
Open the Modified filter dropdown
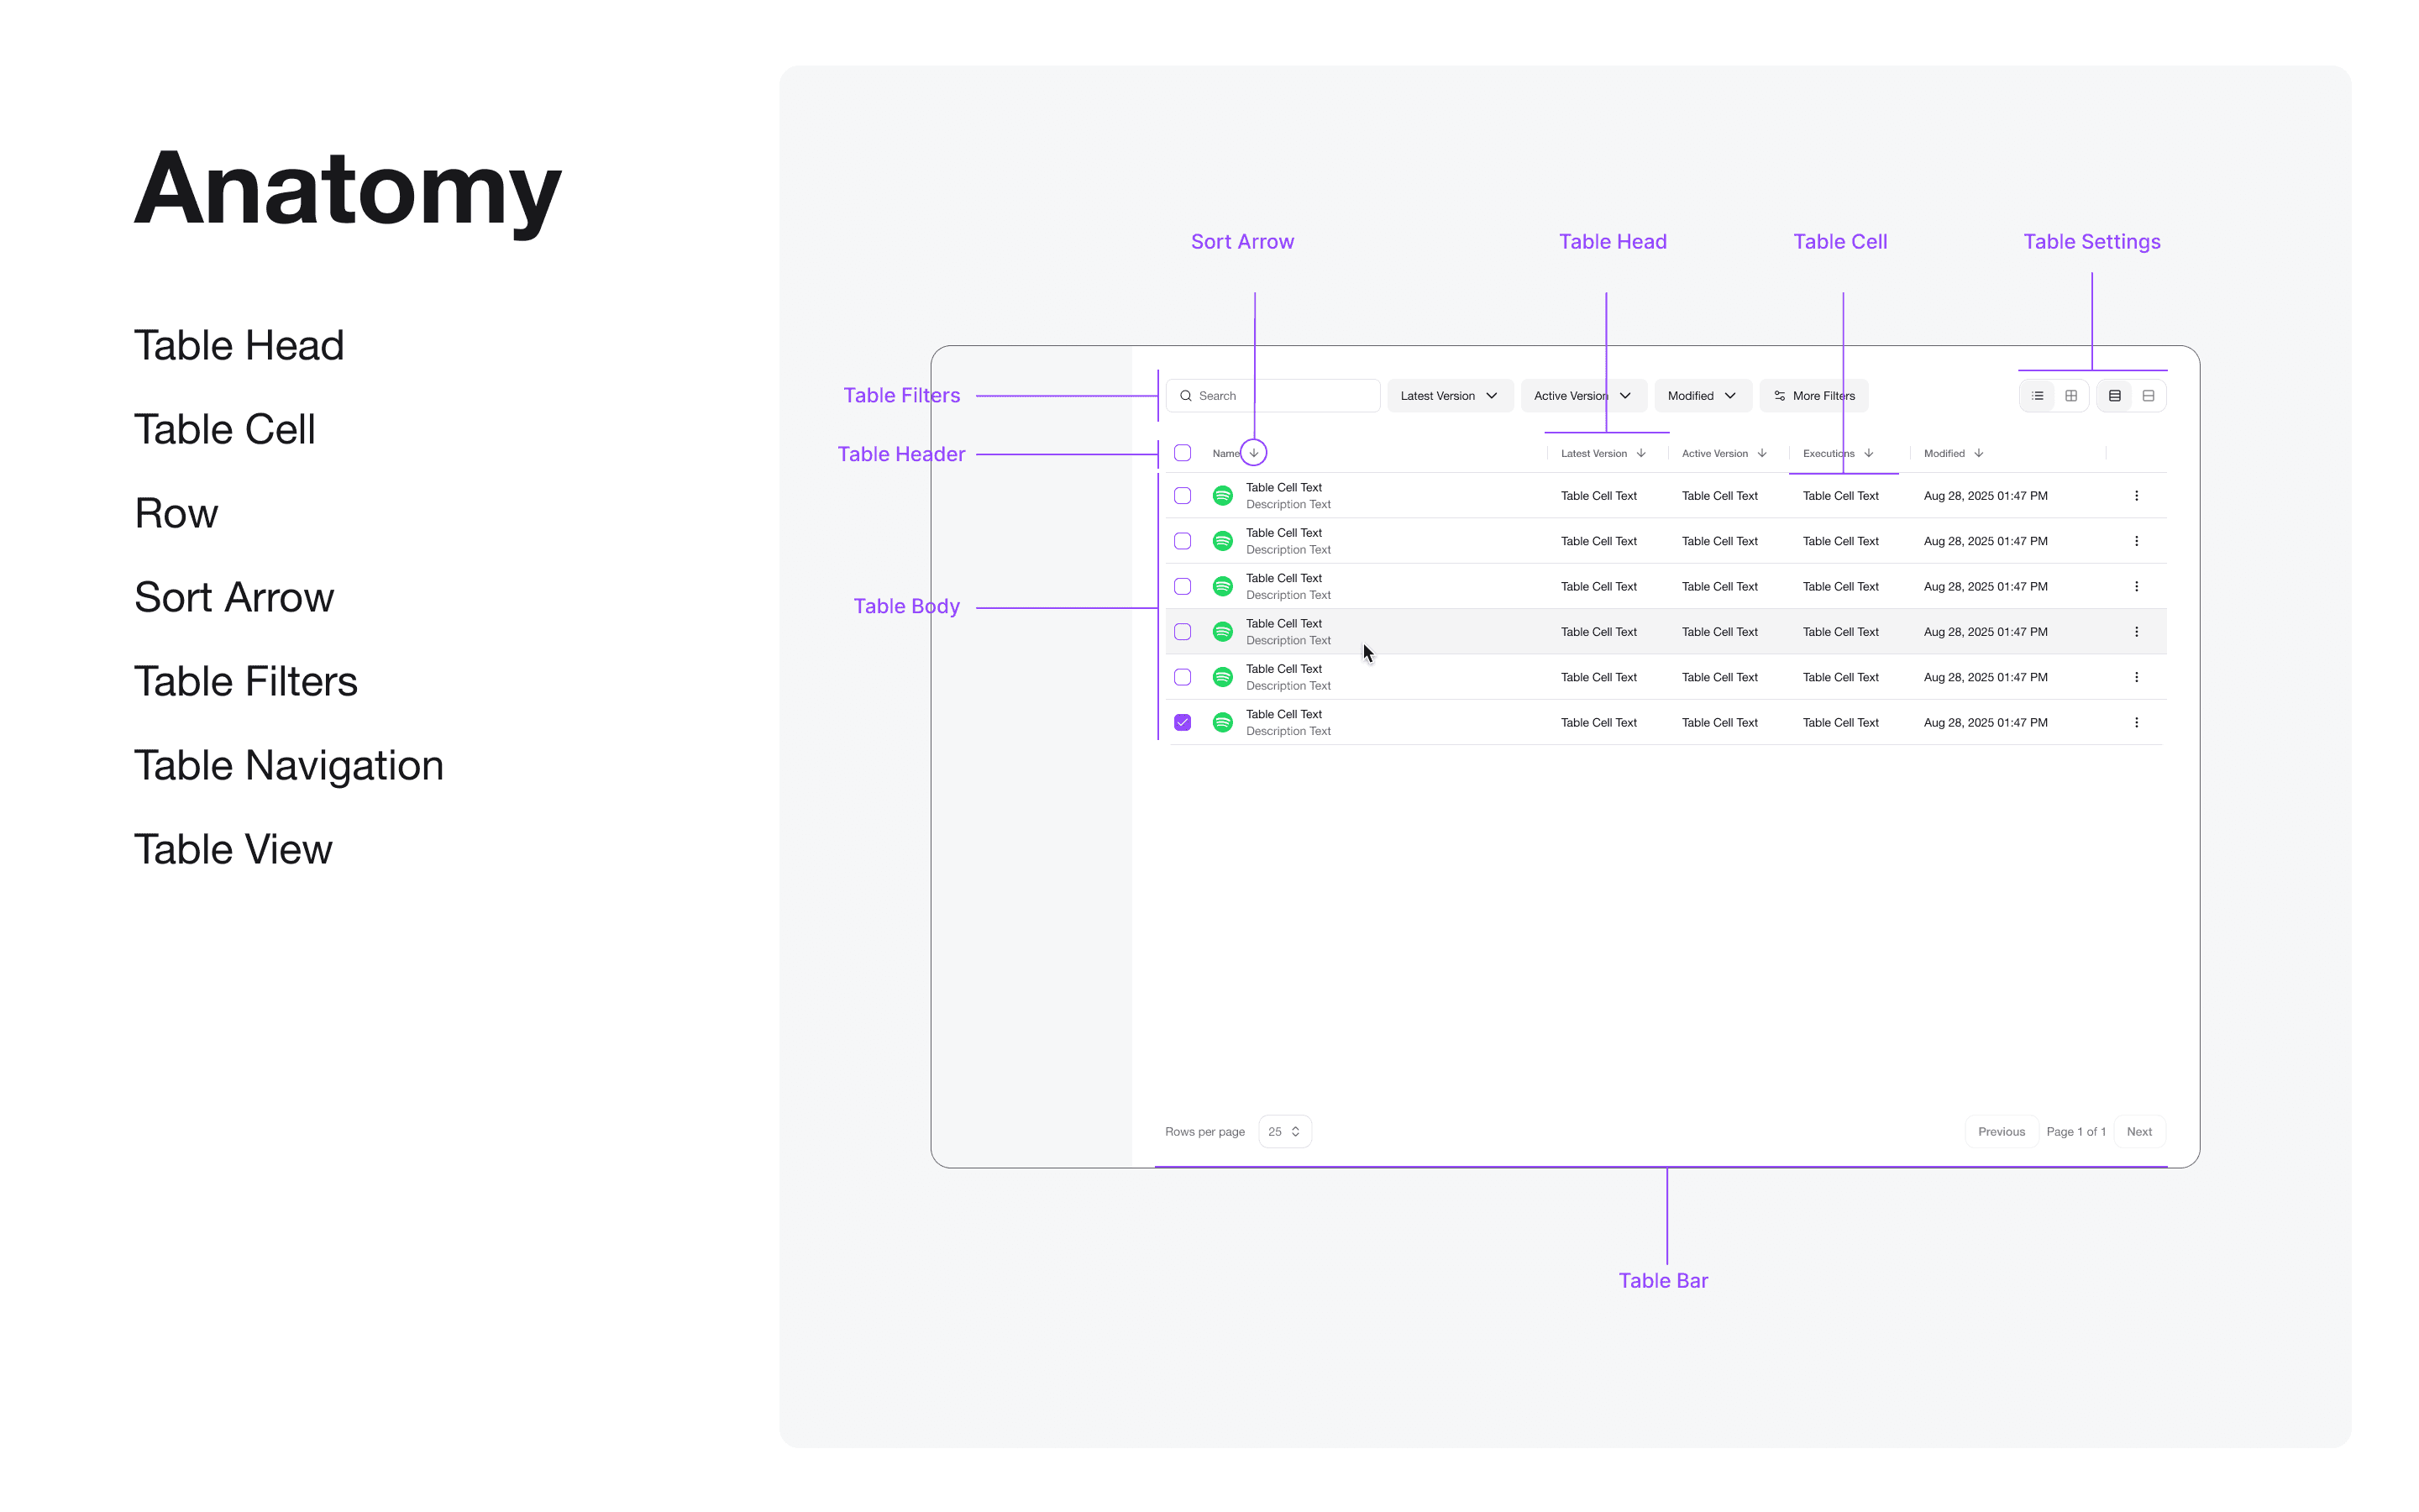(1702, 396)
